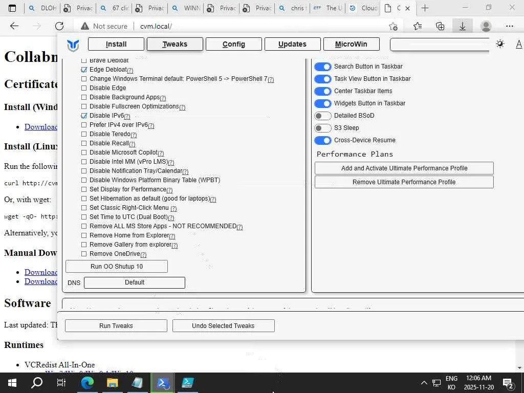Close the current cvm.local tab
The image size is (524, 393).
407,8
